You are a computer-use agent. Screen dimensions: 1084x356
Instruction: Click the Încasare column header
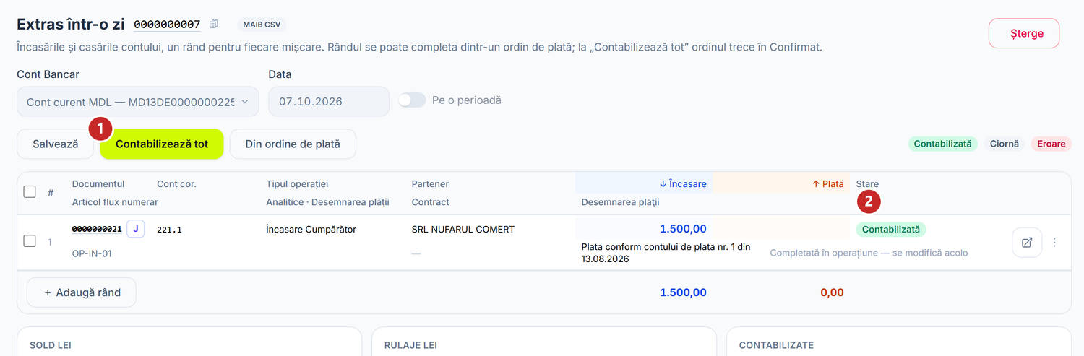click(x=683, y=184)
